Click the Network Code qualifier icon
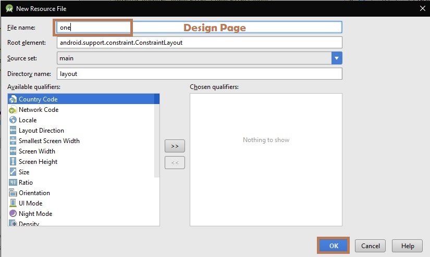Image resolution: width=430 pixels, height=257 pixels. point(13,109)
